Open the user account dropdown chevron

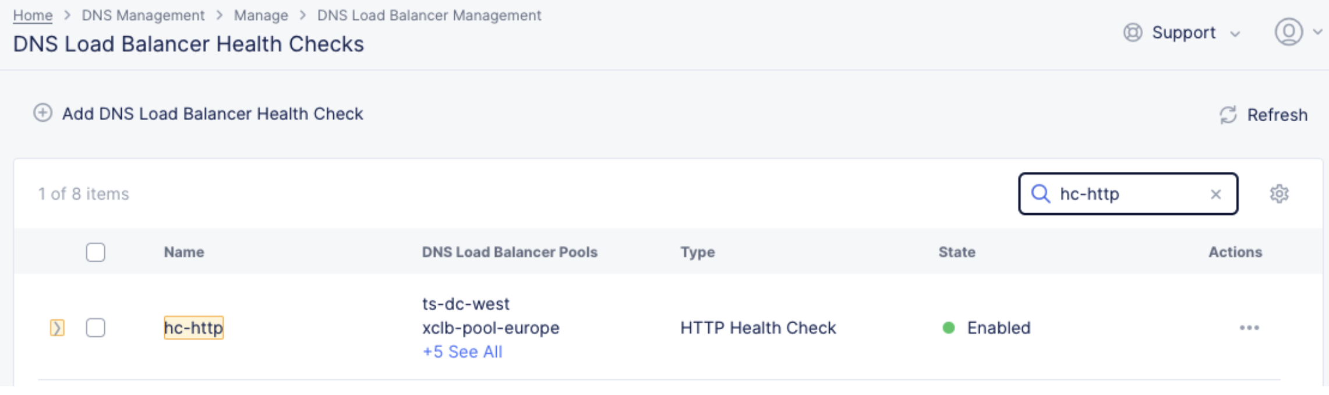coord(1317,33)
